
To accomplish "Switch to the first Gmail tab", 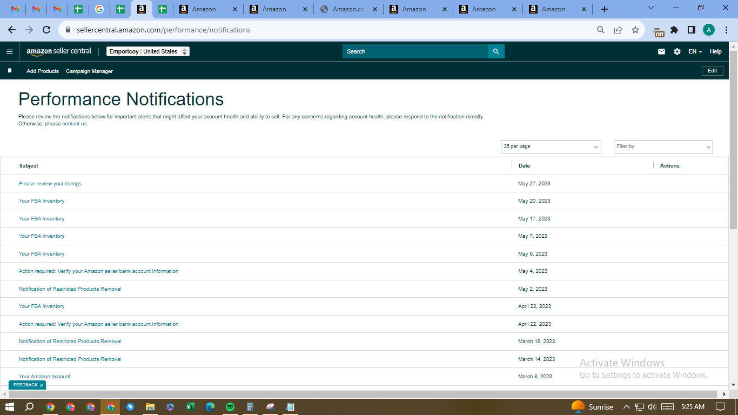I will tap(15, 9).
